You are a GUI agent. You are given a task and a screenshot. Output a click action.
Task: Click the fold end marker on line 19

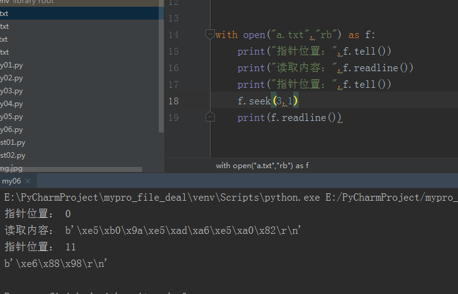point(210,117)
